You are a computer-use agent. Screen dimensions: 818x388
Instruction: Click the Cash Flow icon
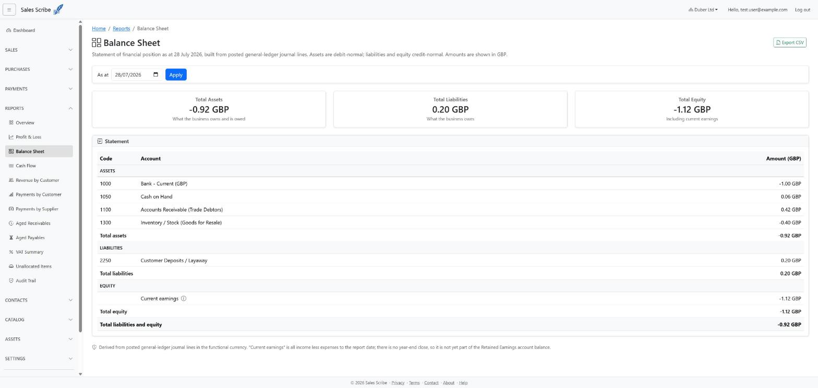(x=11, y=166)
